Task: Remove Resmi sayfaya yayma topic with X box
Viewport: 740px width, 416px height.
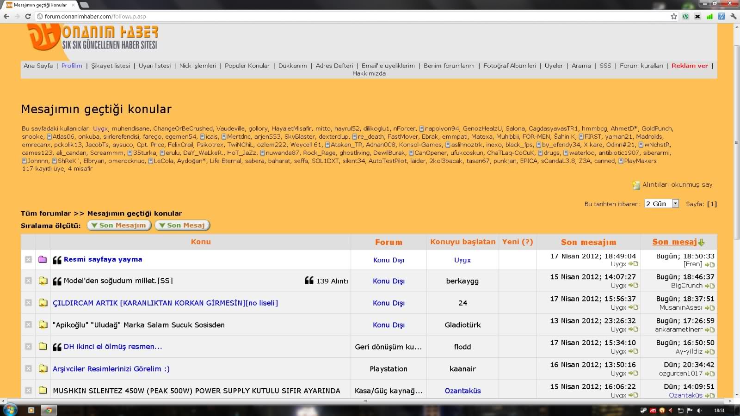Action: [28, 259]
